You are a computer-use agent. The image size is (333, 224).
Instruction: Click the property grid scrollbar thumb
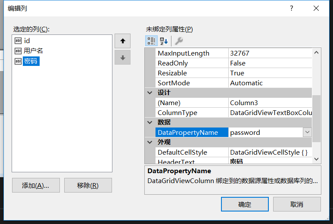pos(317,118)
